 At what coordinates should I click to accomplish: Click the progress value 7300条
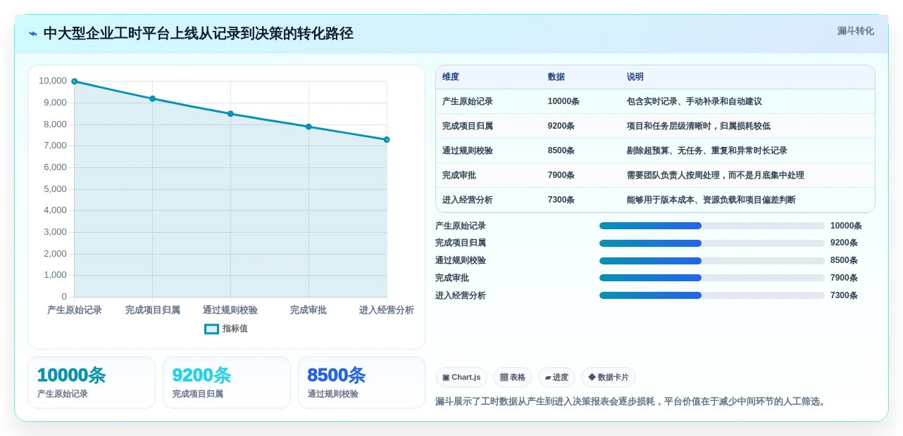tap(844, 295)
